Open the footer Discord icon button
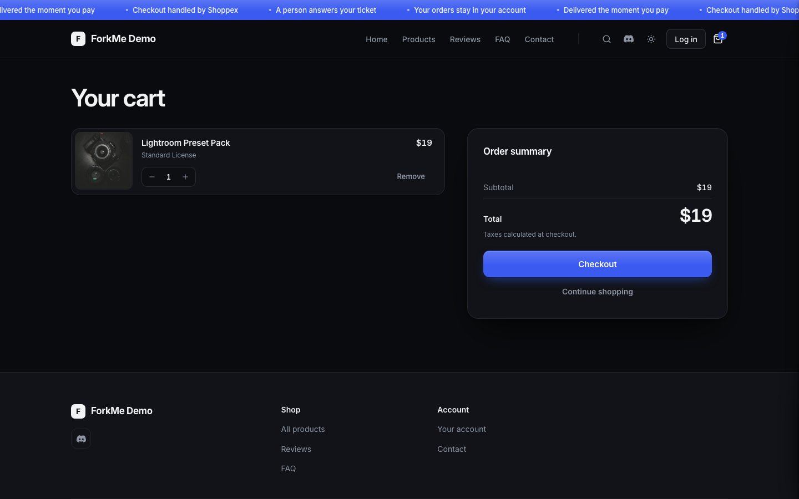Image resolution: width=799 pixels, height=499 pixels. click(81, 439)
